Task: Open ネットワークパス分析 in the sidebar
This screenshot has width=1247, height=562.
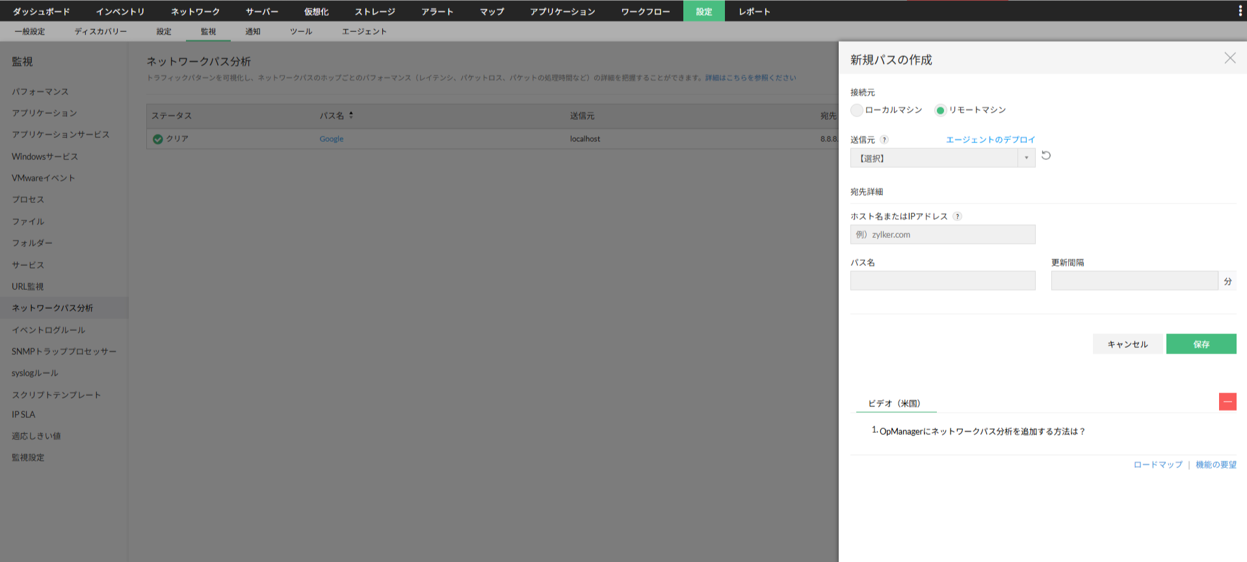Action: [x=52, y=308]
